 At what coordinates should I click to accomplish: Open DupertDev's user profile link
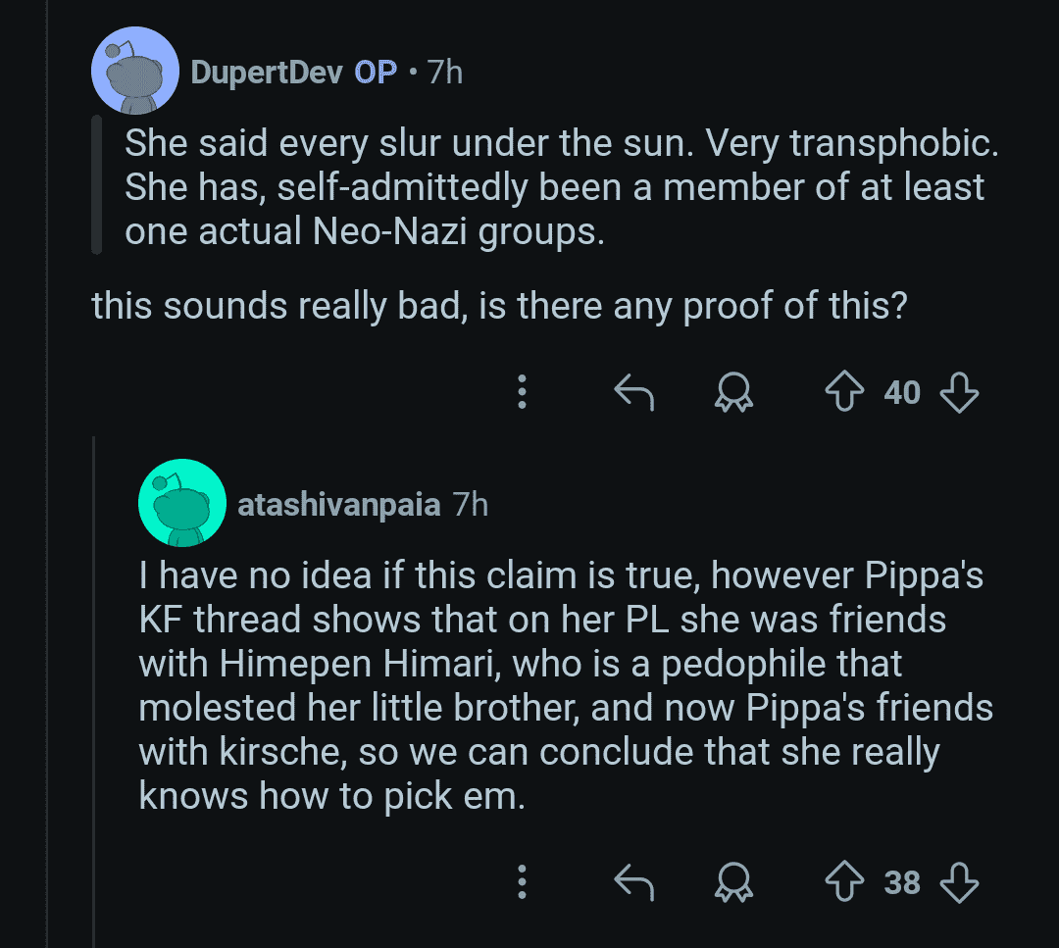click(267, 73)
